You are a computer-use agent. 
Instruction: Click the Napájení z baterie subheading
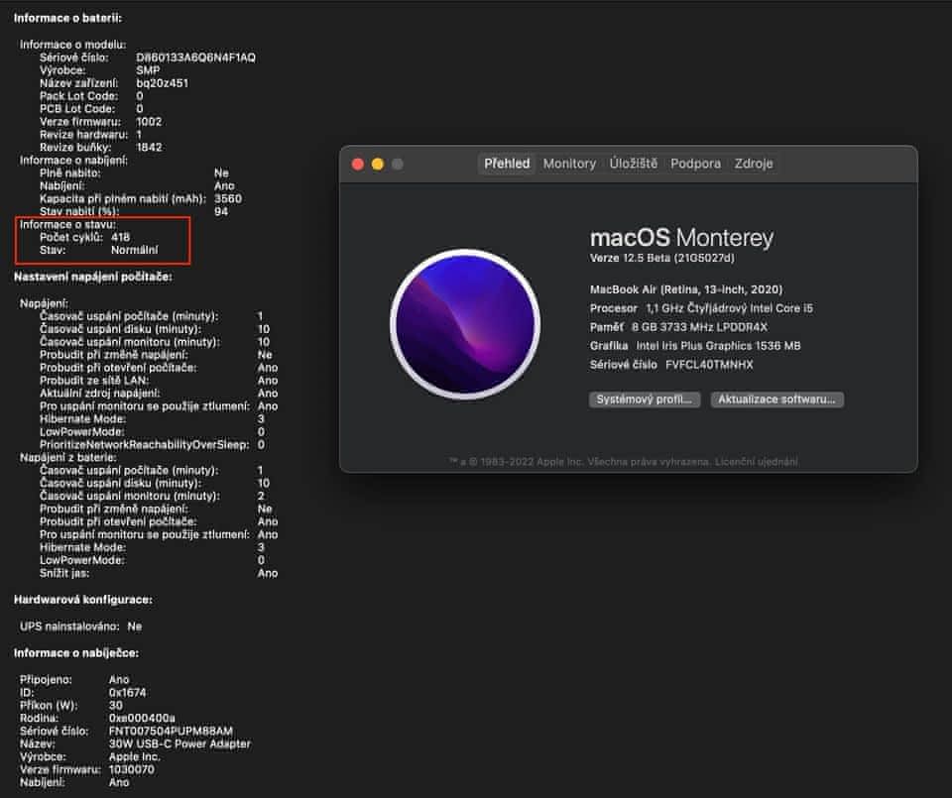(68, 458)
